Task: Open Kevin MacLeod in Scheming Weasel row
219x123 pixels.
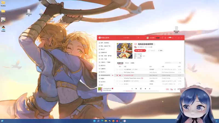Action: 153,78
